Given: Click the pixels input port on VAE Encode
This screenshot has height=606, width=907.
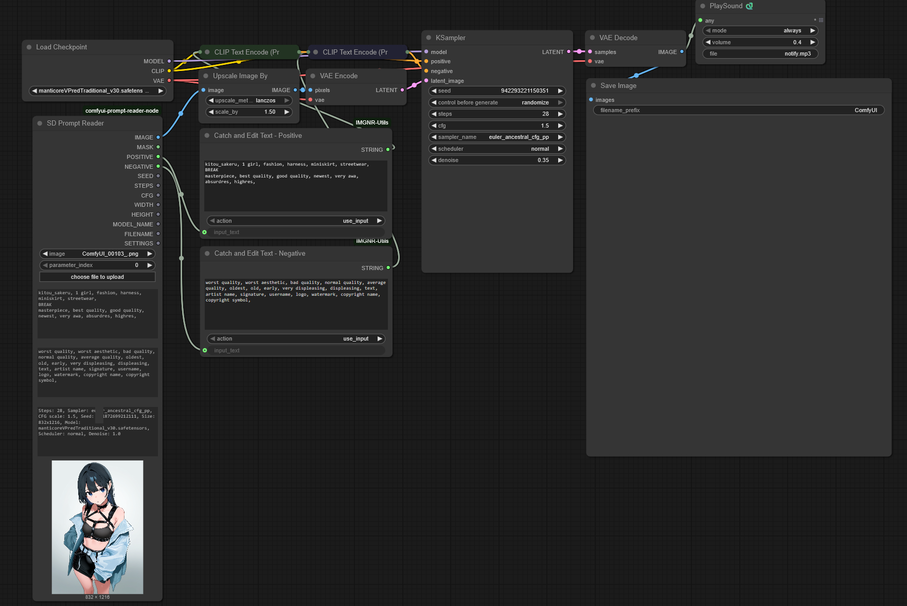Looking at the screenshot, I should click(310, 90).
